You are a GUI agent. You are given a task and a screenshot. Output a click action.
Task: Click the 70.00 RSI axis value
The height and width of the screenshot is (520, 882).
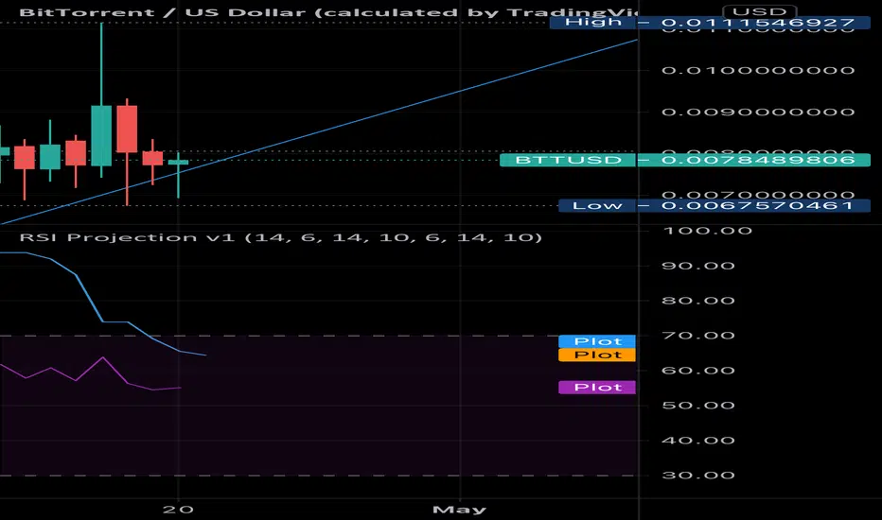pos(698,336)
